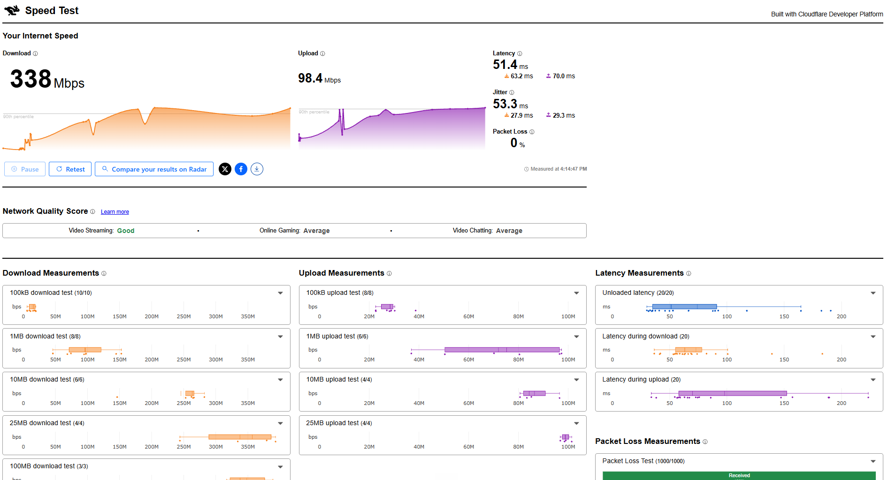Share results on X (Twitter) icon
Viewport: 888px width, 480px height.
[x=225, y=169]
